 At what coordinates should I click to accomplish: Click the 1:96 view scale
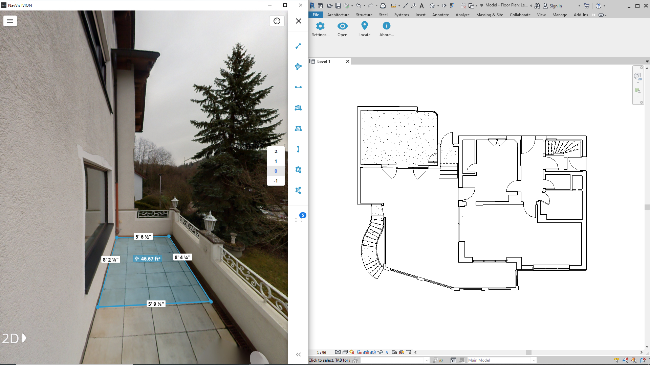coord(321,352)
